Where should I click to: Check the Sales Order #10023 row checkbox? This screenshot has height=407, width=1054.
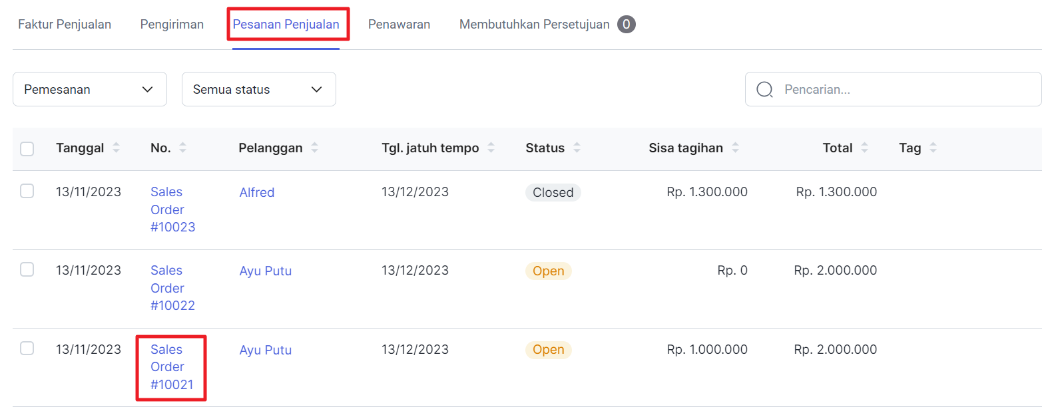[x=27, y=191]
